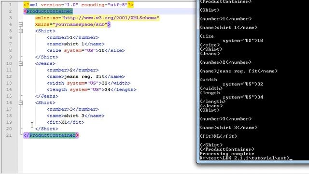Image resolution: width=309 pixels, height=174 pixels.
Task: Click the <number>1</number> line in editor
Action: pyautogui.click(x=72, y=37)
